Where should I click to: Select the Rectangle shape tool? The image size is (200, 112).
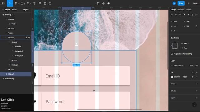pyautogui.click(x=22, y=3)
